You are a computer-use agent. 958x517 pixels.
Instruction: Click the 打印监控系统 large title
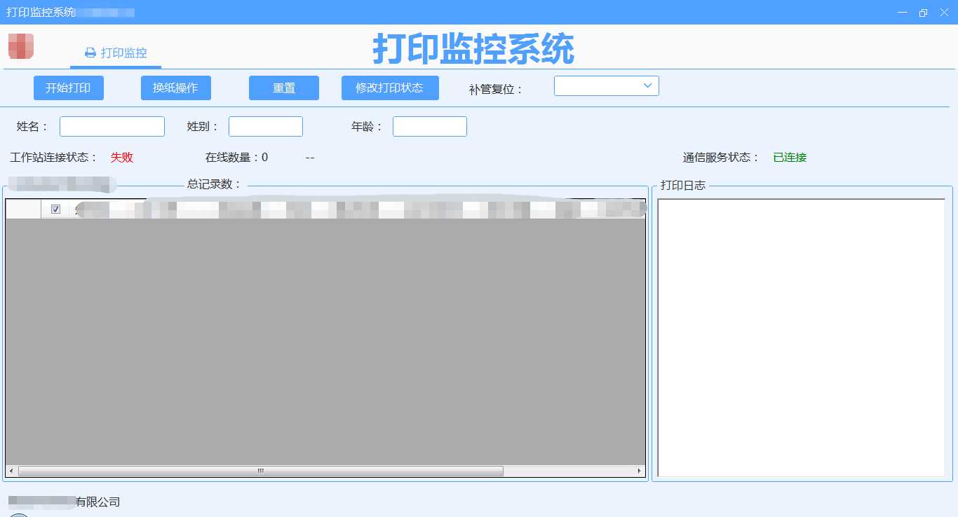473,48
